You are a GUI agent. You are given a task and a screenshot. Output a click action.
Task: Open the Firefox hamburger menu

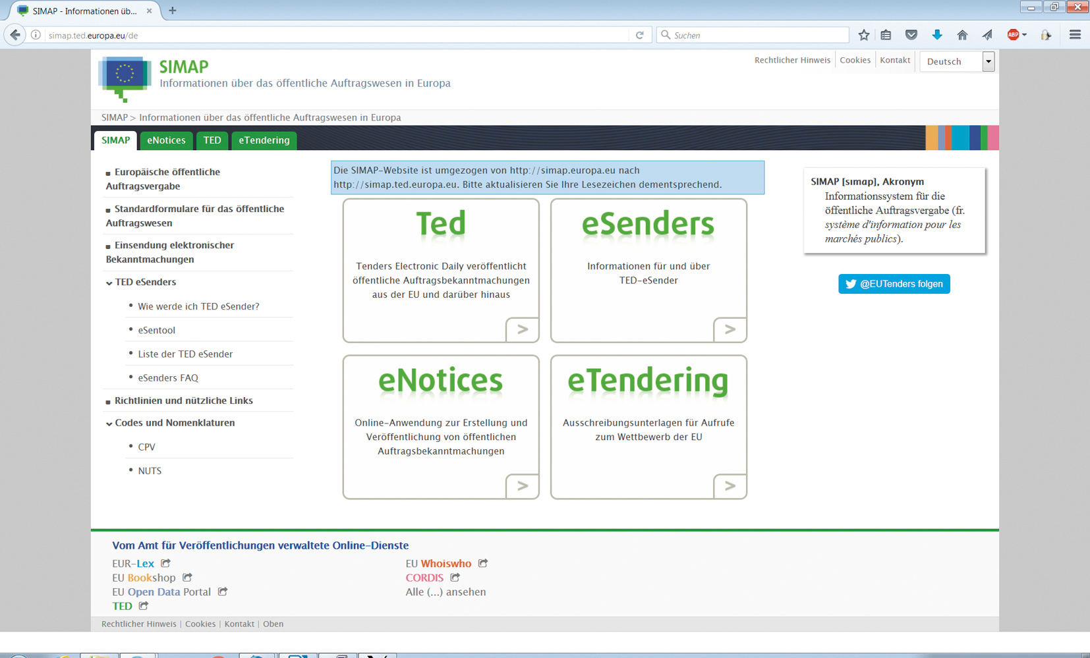click(x=1075, y=35)
